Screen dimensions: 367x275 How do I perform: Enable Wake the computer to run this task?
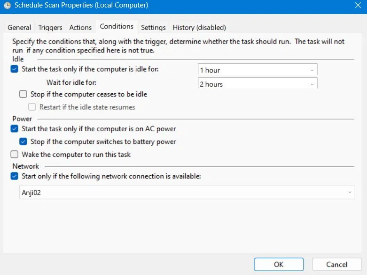point(15,155)
